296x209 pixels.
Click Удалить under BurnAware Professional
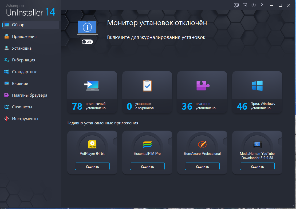[x=202, y=166]
